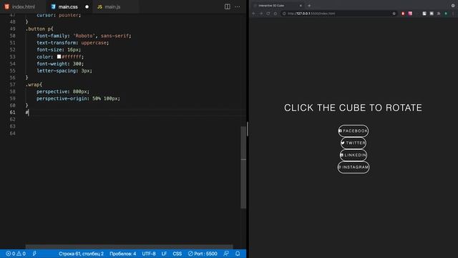This screenshot has width=458, height=258.
Task: Reload the browser page
Action: pos(268,14)
